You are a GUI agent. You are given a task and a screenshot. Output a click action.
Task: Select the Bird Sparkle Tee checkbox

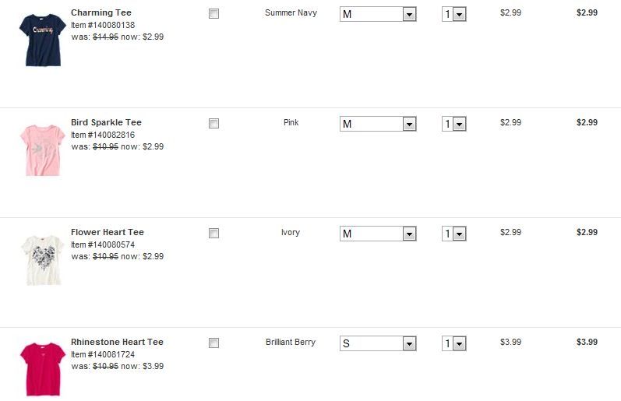click(214, 124)
